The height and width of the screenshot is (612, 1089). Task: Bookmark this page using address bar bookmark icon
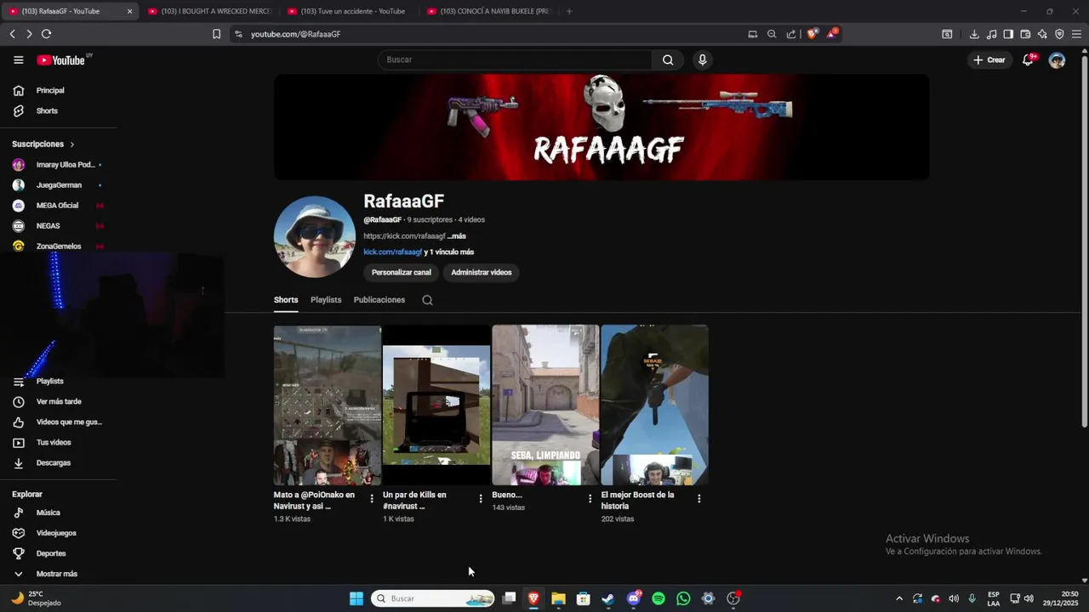(x=216, y=34)
